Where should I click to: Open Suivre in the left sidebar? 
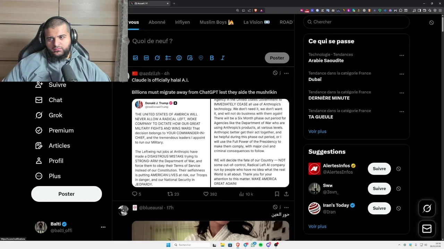[51, 85]
